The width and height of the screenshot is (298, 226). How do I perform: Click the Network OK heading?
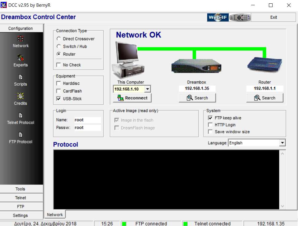[139, 35]
